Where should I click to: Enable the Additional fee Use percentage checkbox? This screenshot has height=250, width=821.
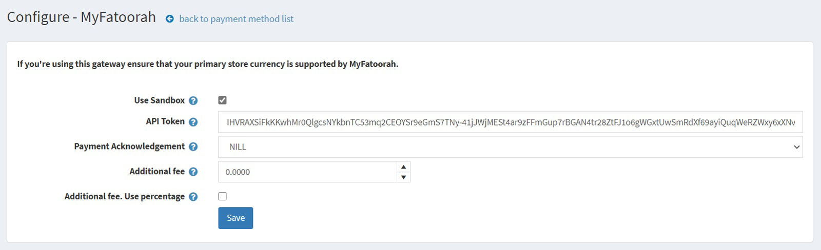pyautogui.click(x=222, y=196)
